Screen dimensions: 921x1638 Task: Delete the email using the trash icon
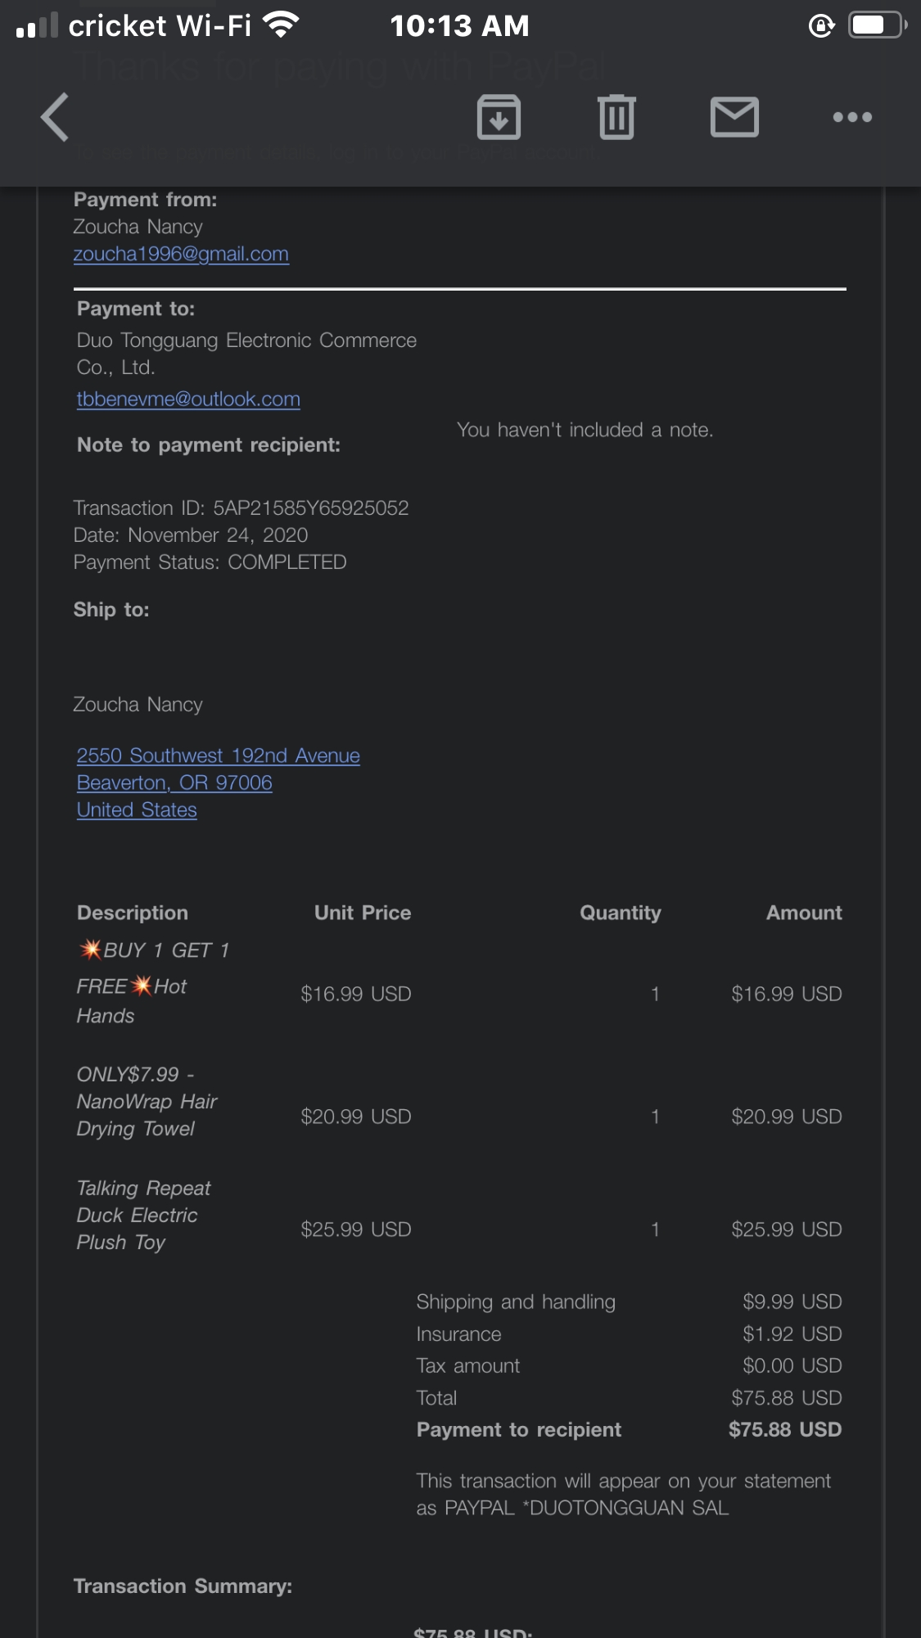point(616,117)
